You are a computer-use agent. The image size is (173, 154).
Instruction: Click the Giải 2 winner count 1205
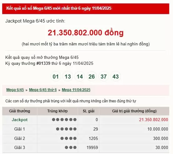[93, 138]
